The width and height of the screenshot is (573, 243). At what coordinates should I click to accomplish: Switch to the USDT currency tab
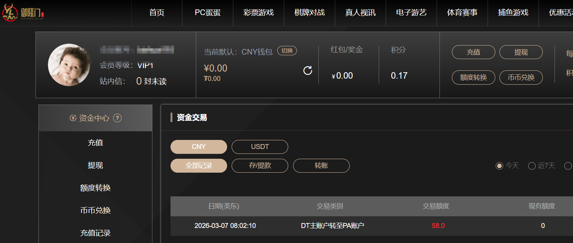(x=260, y=147)
